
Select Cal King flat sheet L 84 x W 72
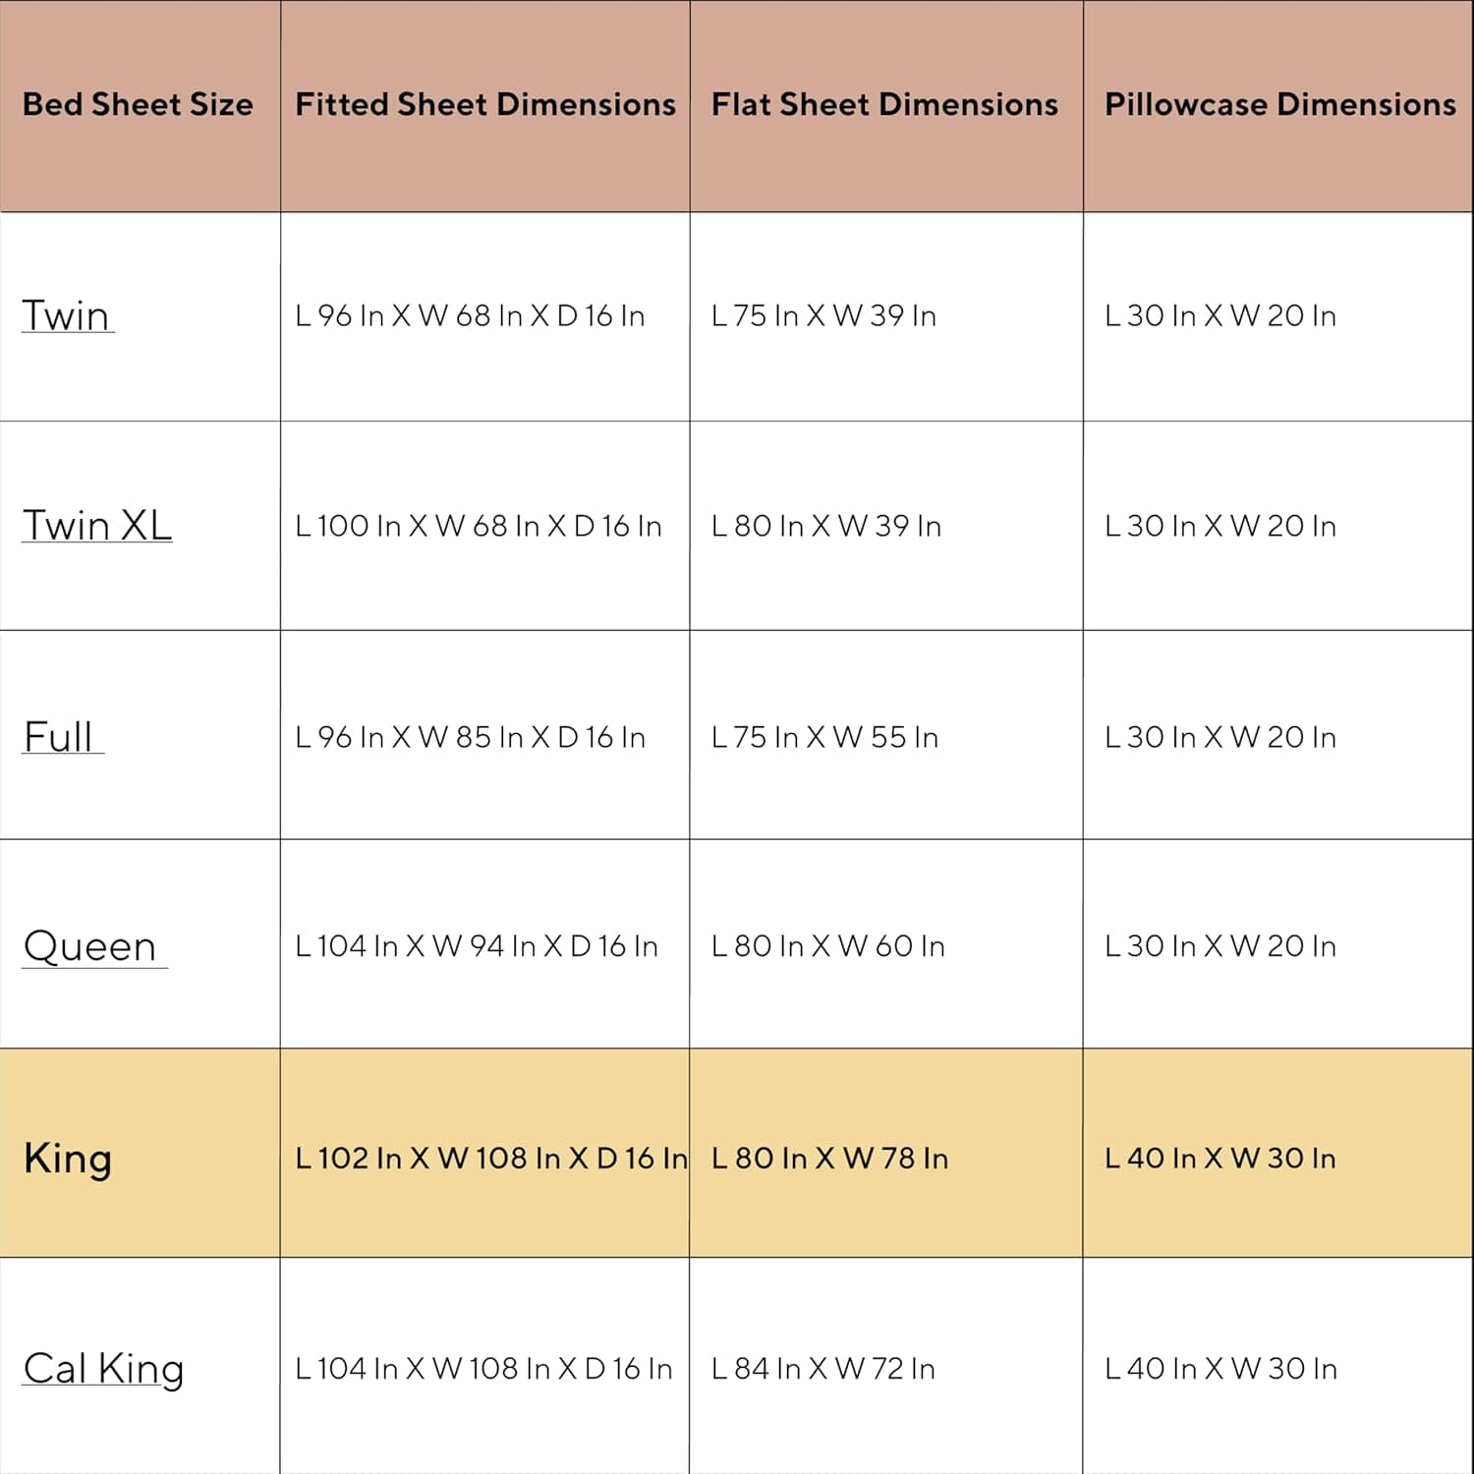pos(822,1368)
